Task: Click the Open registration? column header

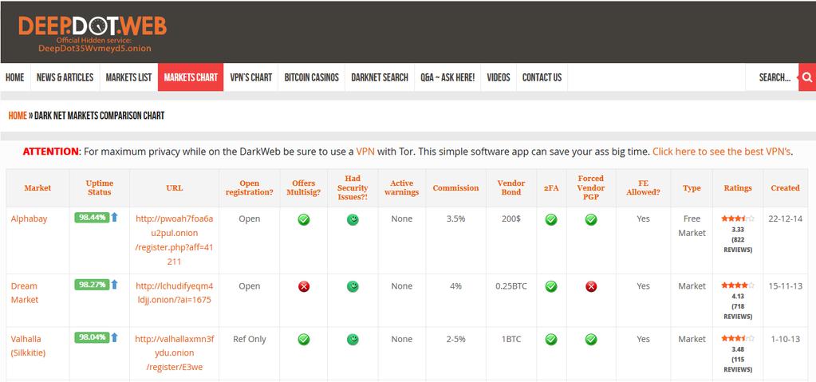Action: (x=250, y=187)
